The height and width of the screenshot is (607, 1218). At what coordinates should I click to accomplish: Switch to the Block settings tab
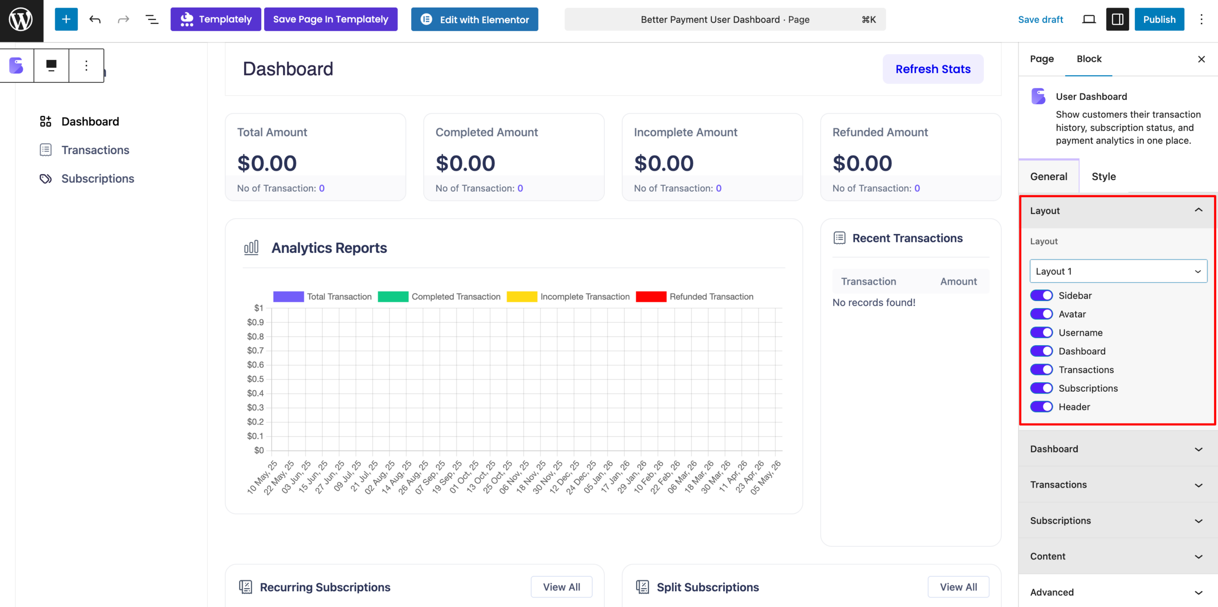pos(1089,59)
